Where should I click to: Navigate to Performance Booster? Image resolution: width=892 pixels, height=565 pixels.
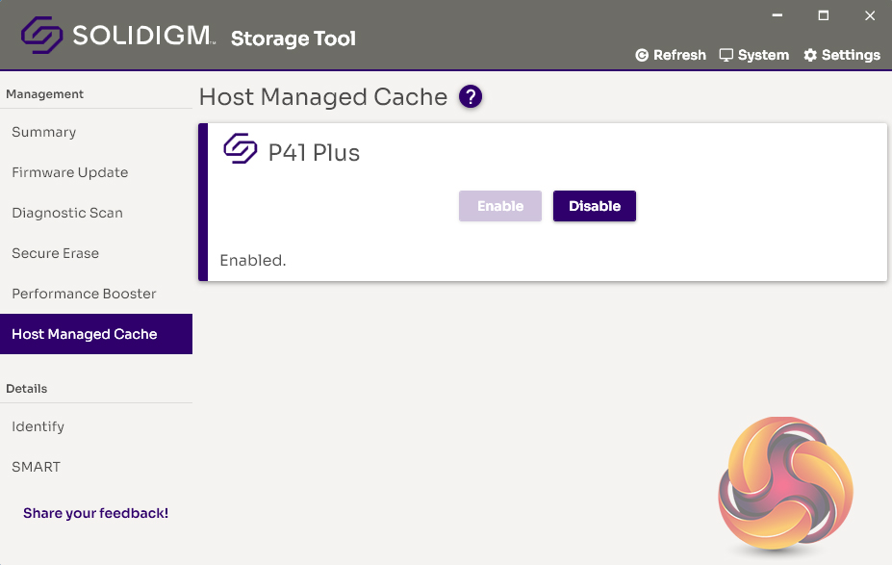(84, 294)
